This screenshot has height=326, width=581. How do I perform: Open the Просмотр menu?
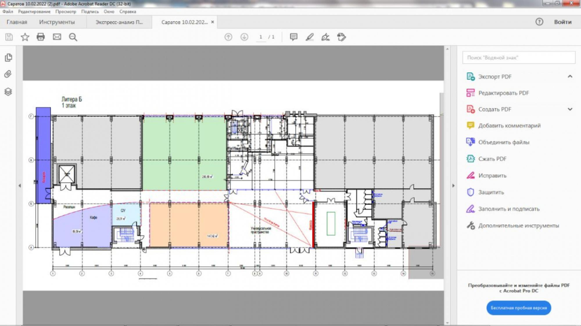tap(66, 12)
